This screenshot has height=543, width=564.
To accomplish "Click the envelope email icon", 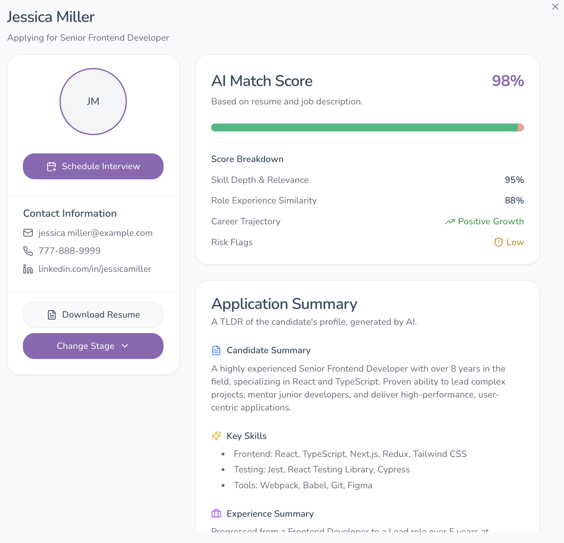I will pyautogui.click(x=28, y=233).
